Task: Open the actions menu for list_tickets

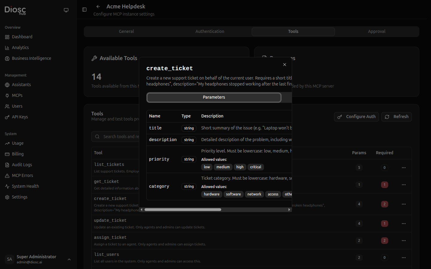Action: click(x=403, y=168)
